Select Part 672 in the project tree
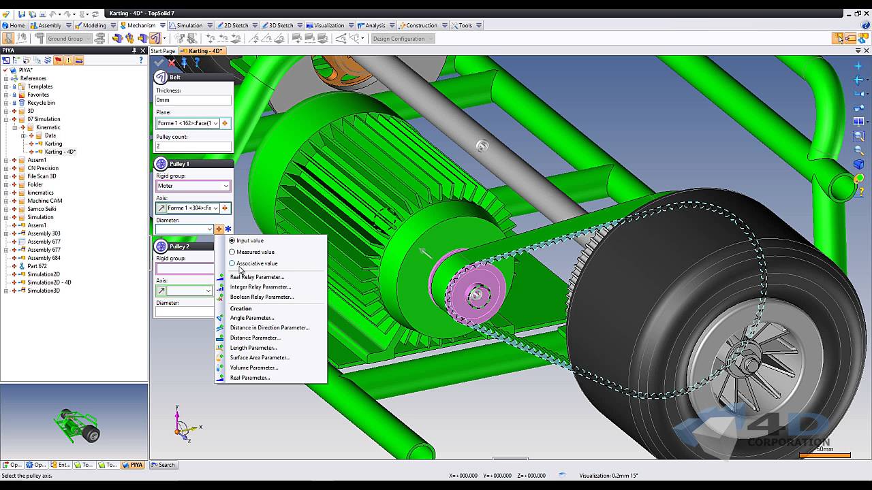This screenshot has width=872, height=490. pos(37,266)
